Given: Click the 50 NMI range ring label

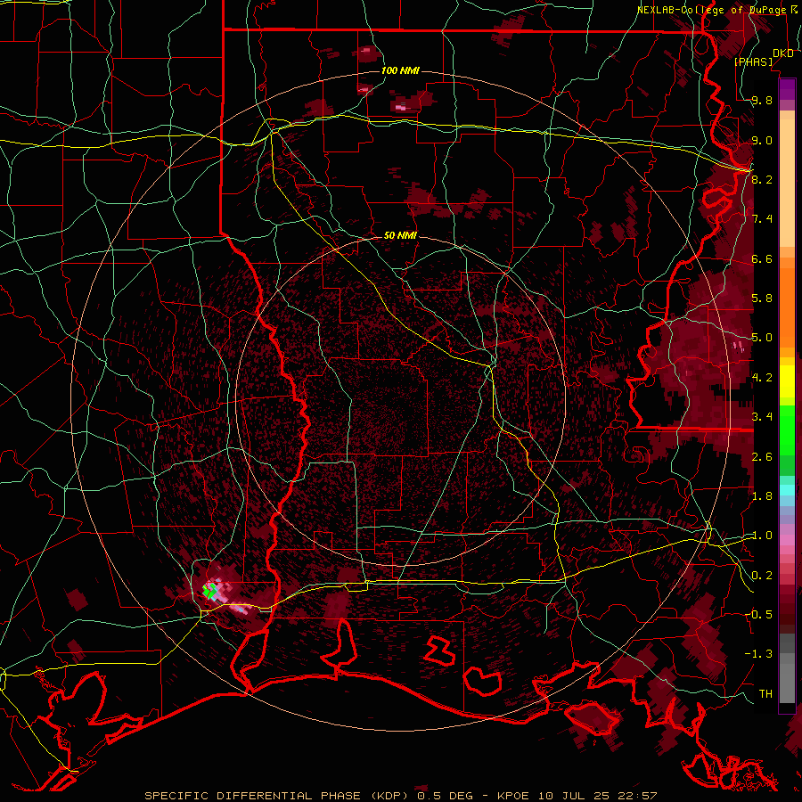Looking at the screenshot, I should coord(400,235).
